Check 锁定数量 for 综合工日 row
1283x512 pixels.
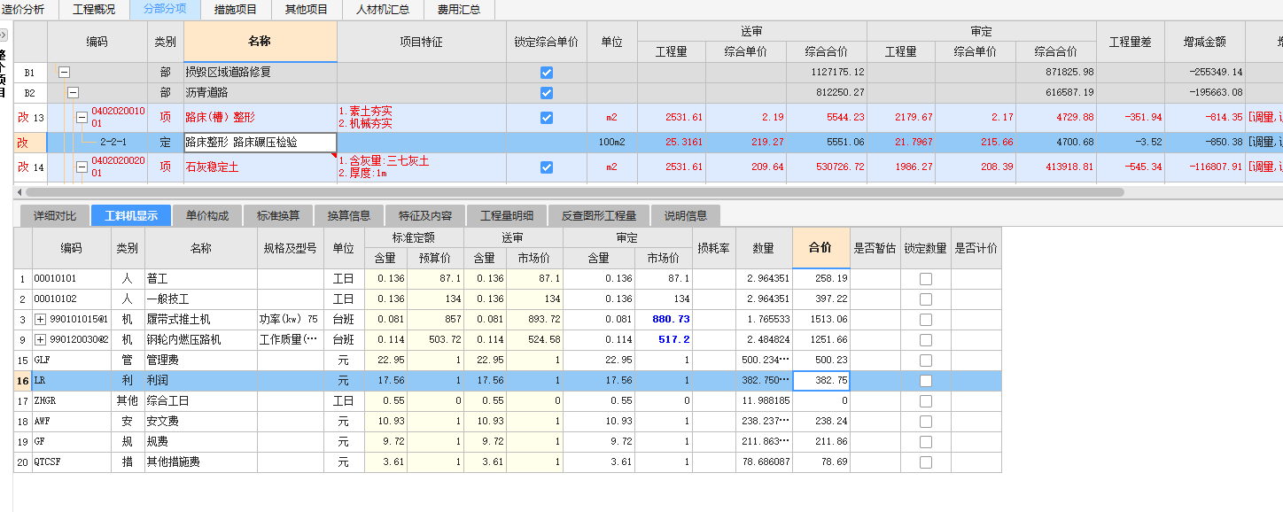[x=926, y=400]
